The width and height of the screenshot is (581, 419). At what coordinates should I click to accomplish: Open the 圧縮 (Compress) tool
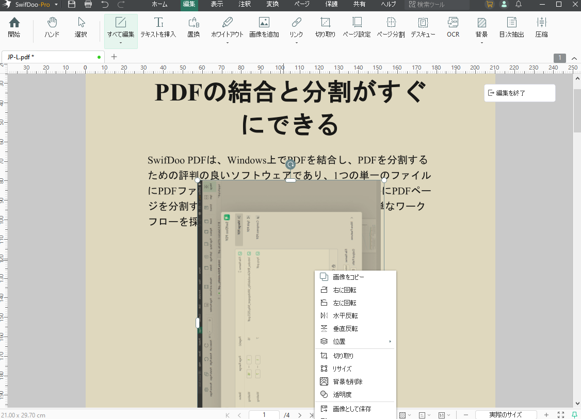[541, 28]
